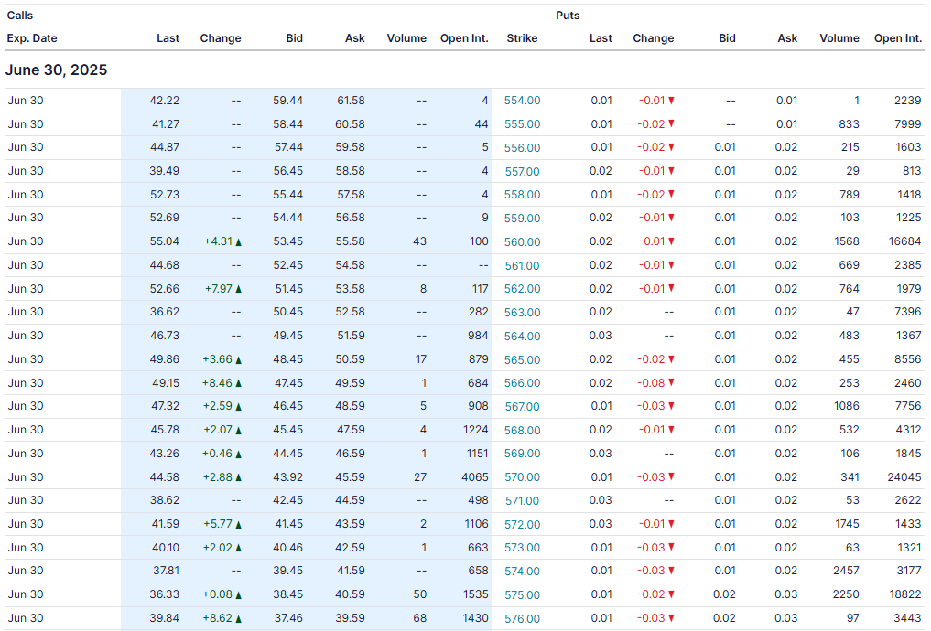The height and width of the screenshot is (631, 931).
Task: Open strike 563.00
Action: coord(522,313)
